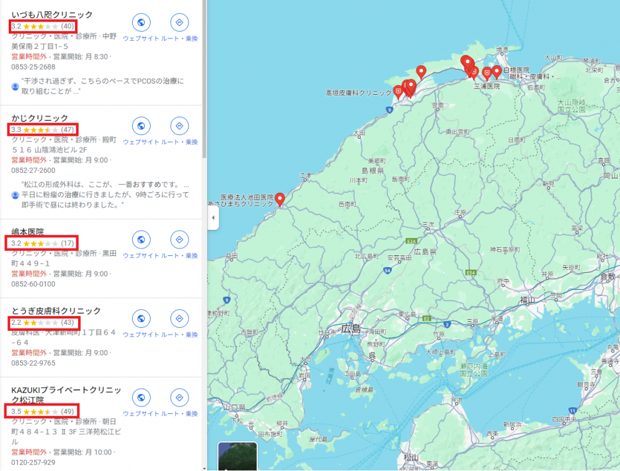Open listing title かじクリニック

(40, 118)
